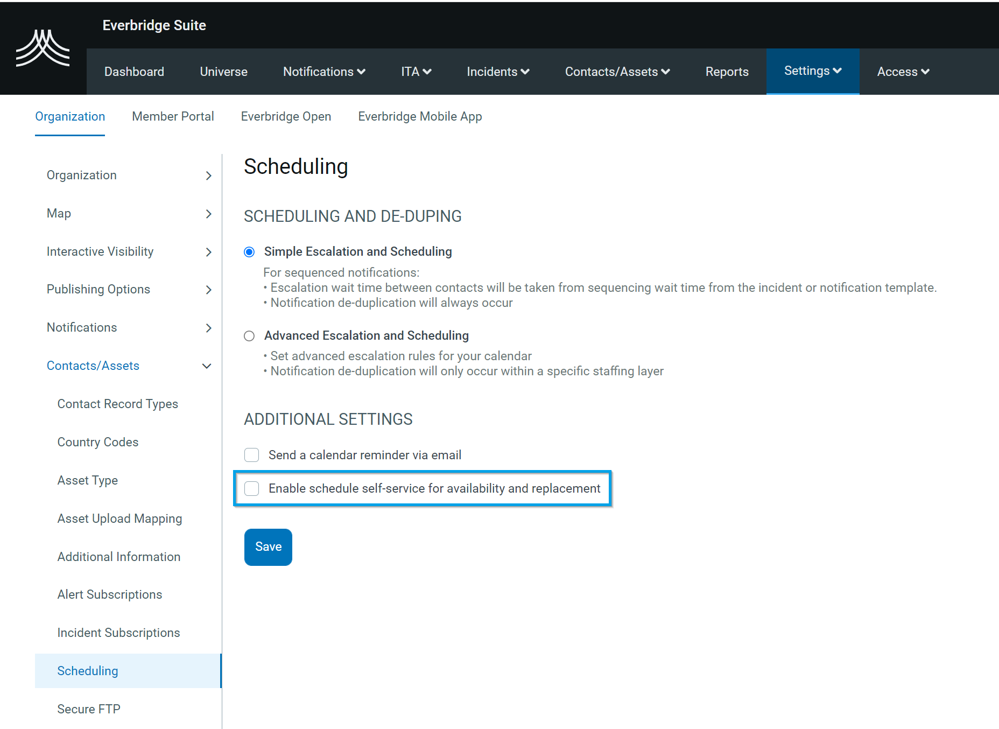Open Country Codes settings
The width and height of the screenshot is (999, 729).
pyautogui.click(x=98, y=442)
